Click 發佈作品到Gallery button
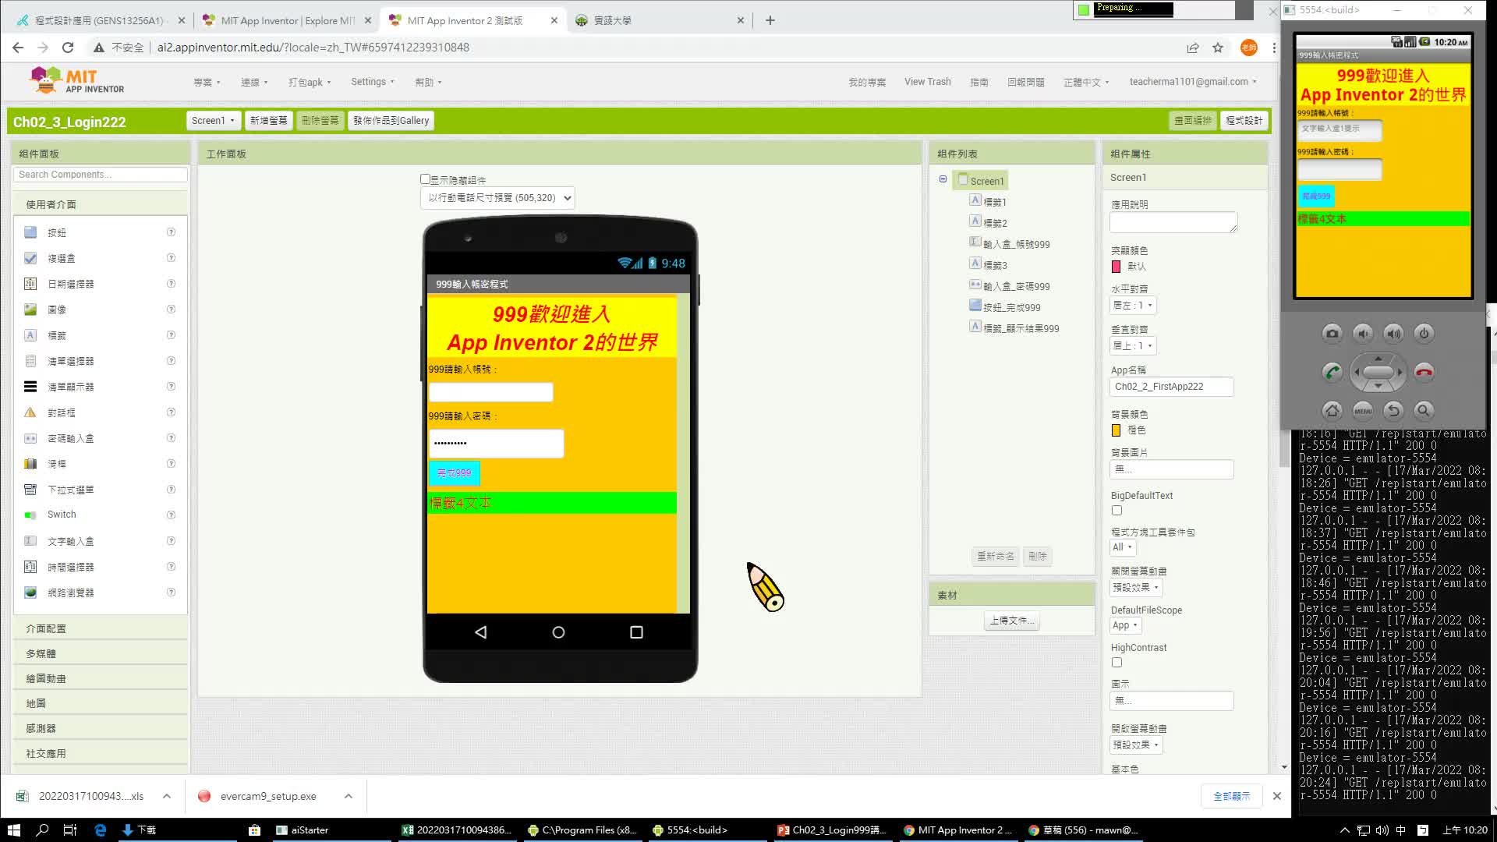 click(391, 121)
